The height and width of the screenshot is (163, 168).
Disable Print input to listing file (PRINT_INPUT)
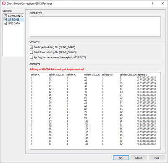click(31, 47)
